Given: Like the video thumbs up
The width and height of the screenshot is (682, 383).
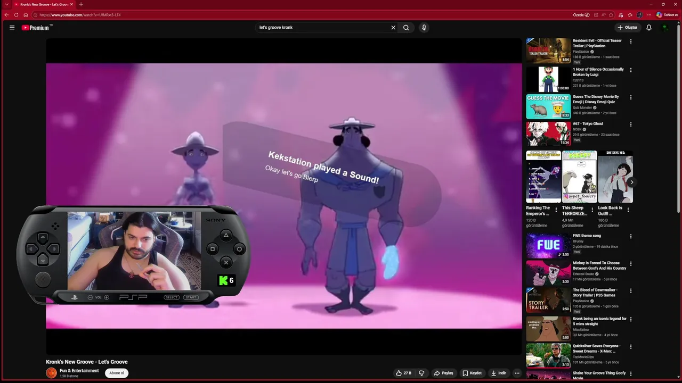Looking at the screenshot, I should (403, 373).
